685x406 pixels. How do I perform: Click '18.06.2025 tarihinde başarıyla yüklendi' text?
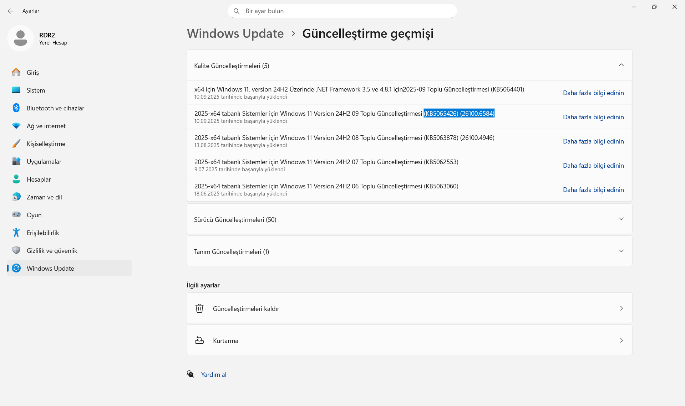point(240,194)
